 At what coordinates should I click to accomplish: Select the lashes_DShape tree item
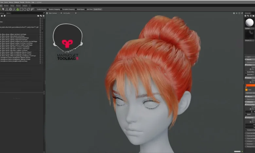tap(15, 58)
